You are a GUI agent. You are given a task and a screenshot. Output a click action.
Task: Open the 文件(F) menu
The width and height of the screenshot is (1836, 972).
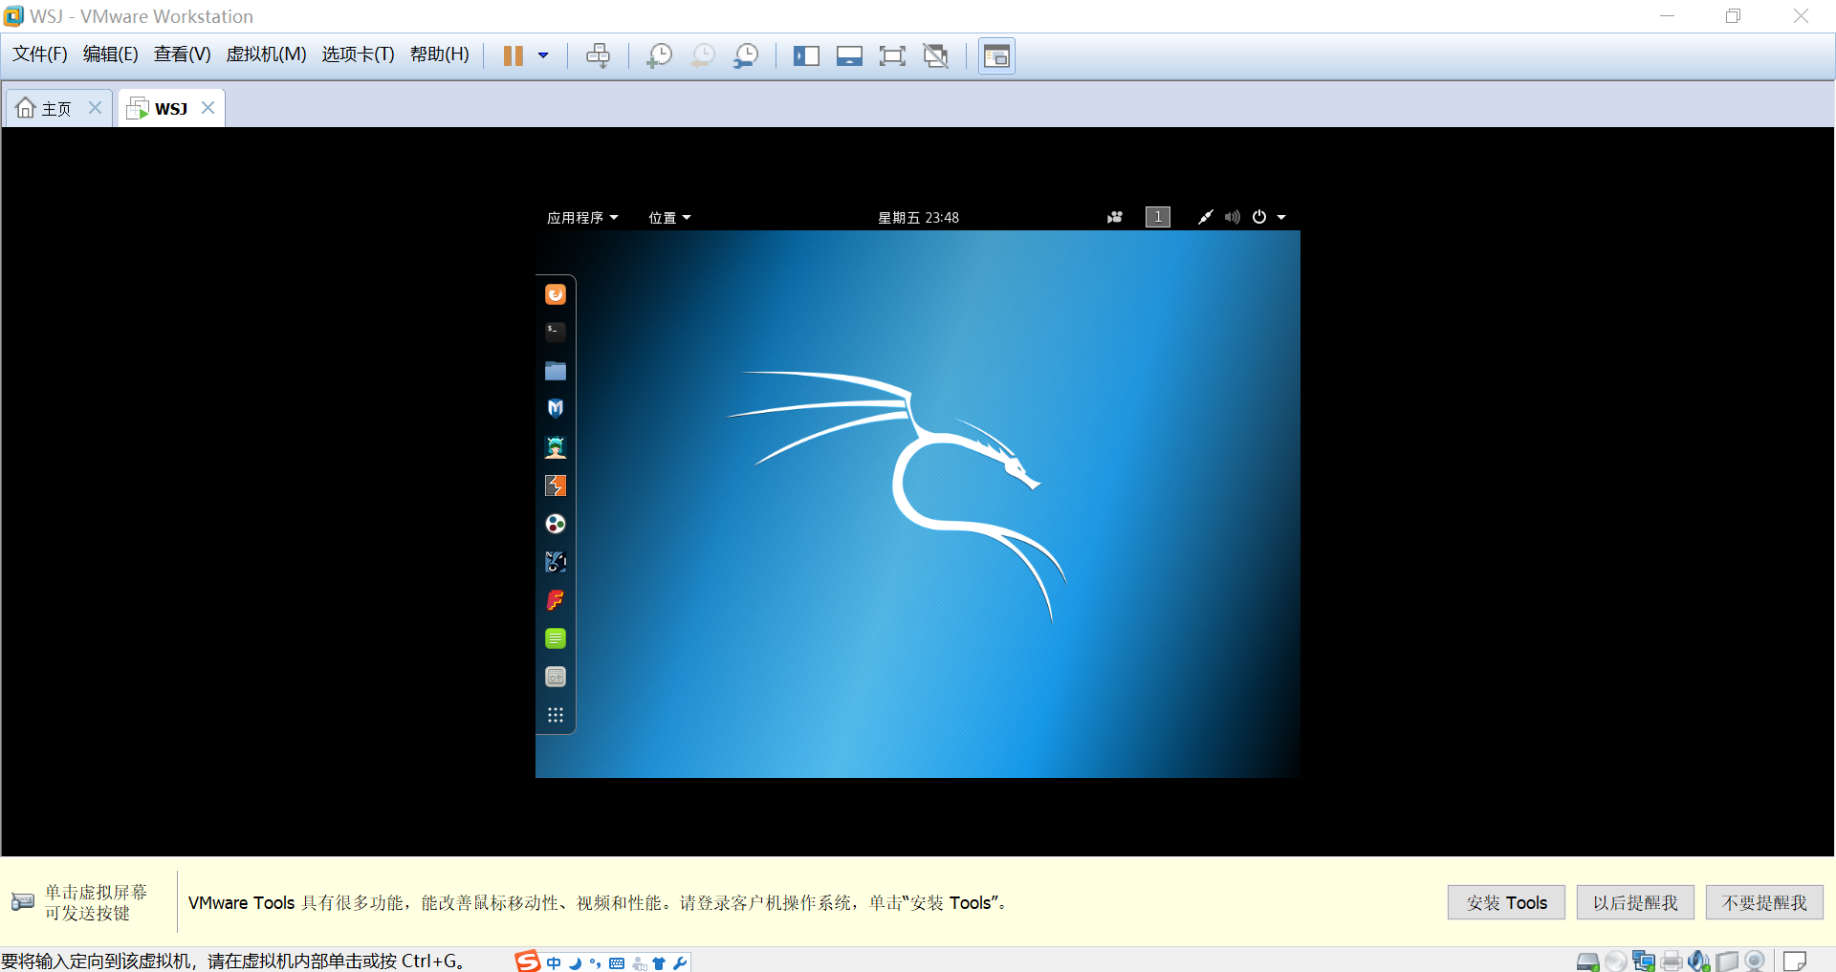39,54
